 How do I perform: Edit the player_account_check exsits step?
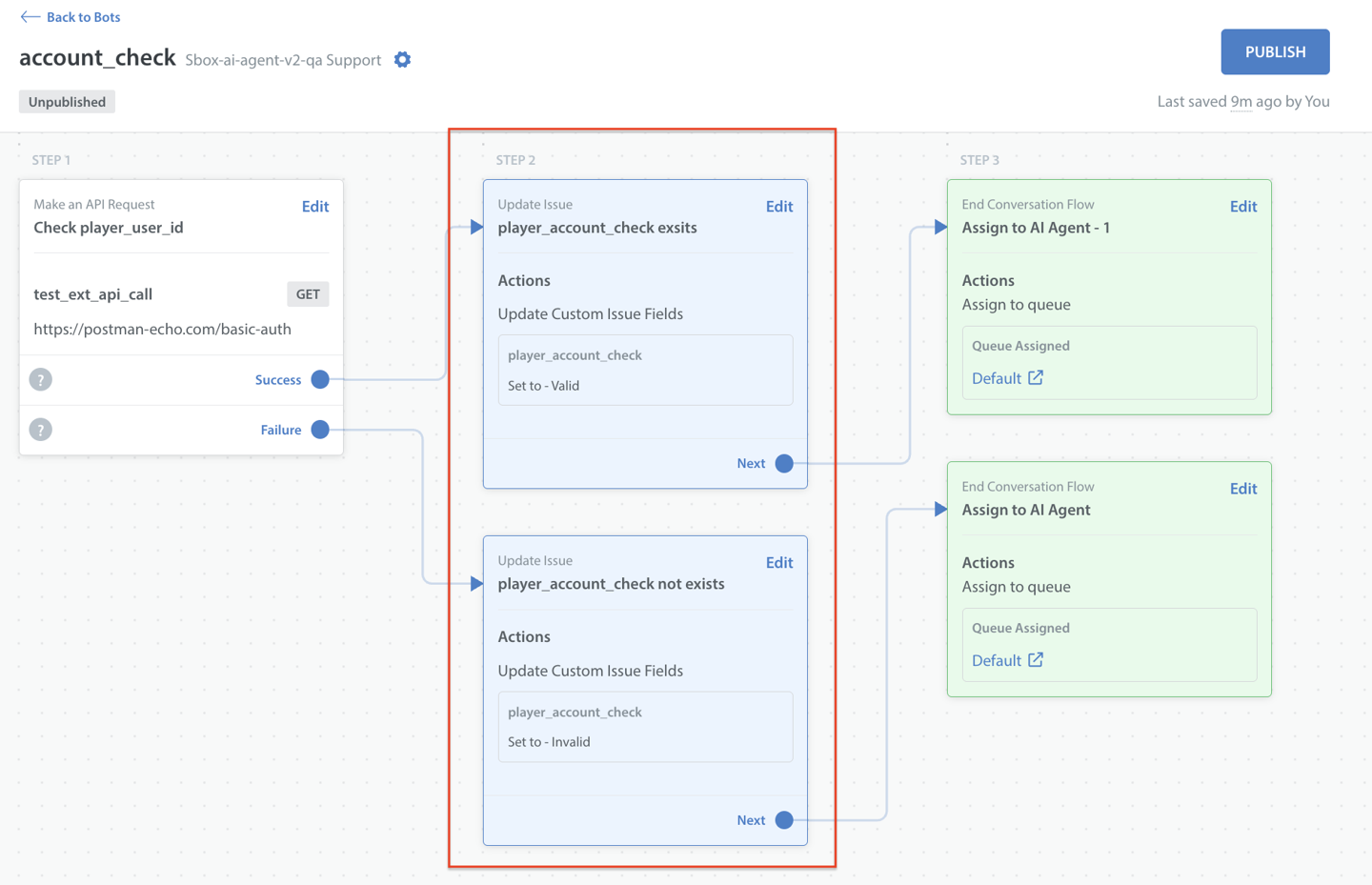pos(778,207)
